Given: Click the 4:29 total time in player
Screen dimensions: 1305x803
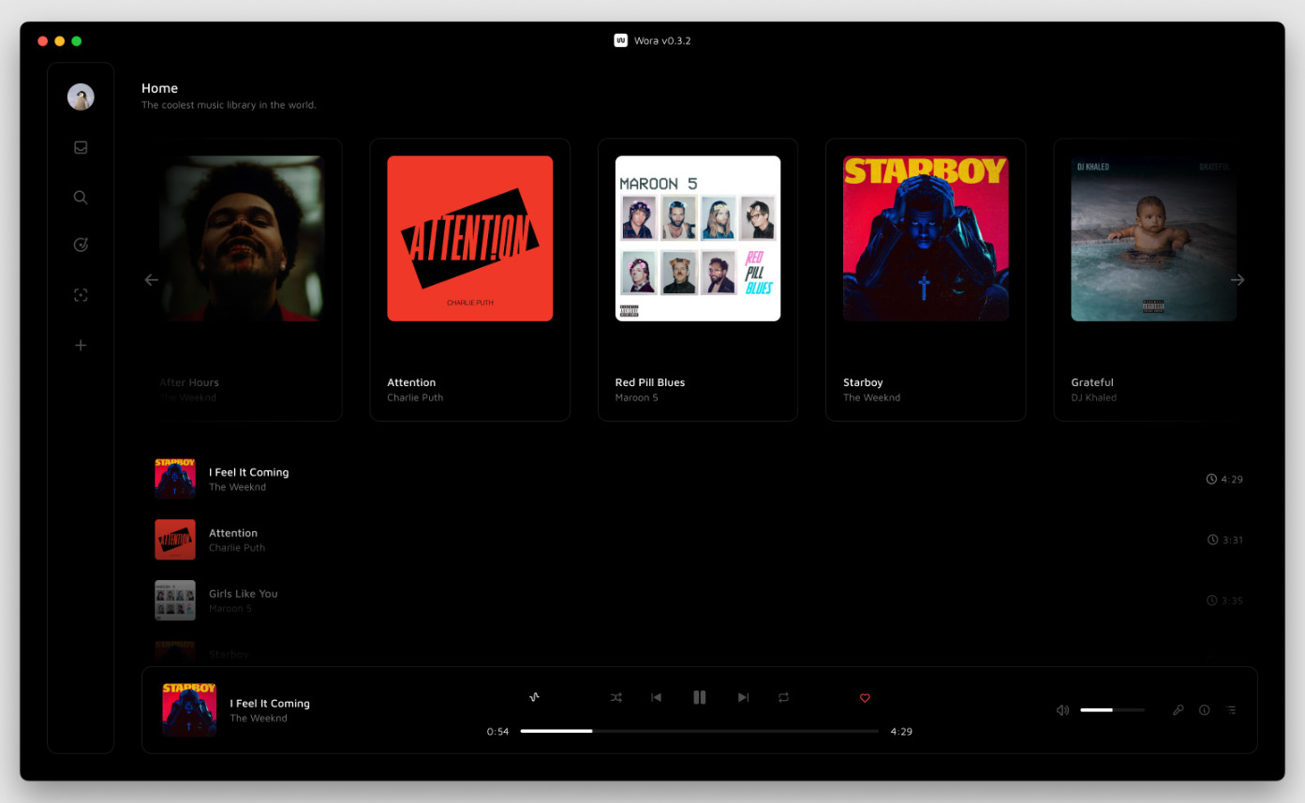Looking at the screenshot, I should pos(901,732).
